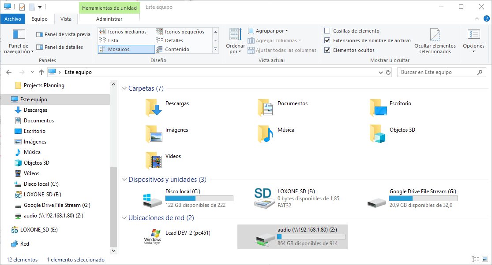Enable the Casillas de elemento checkbox

tap(327, 31)
